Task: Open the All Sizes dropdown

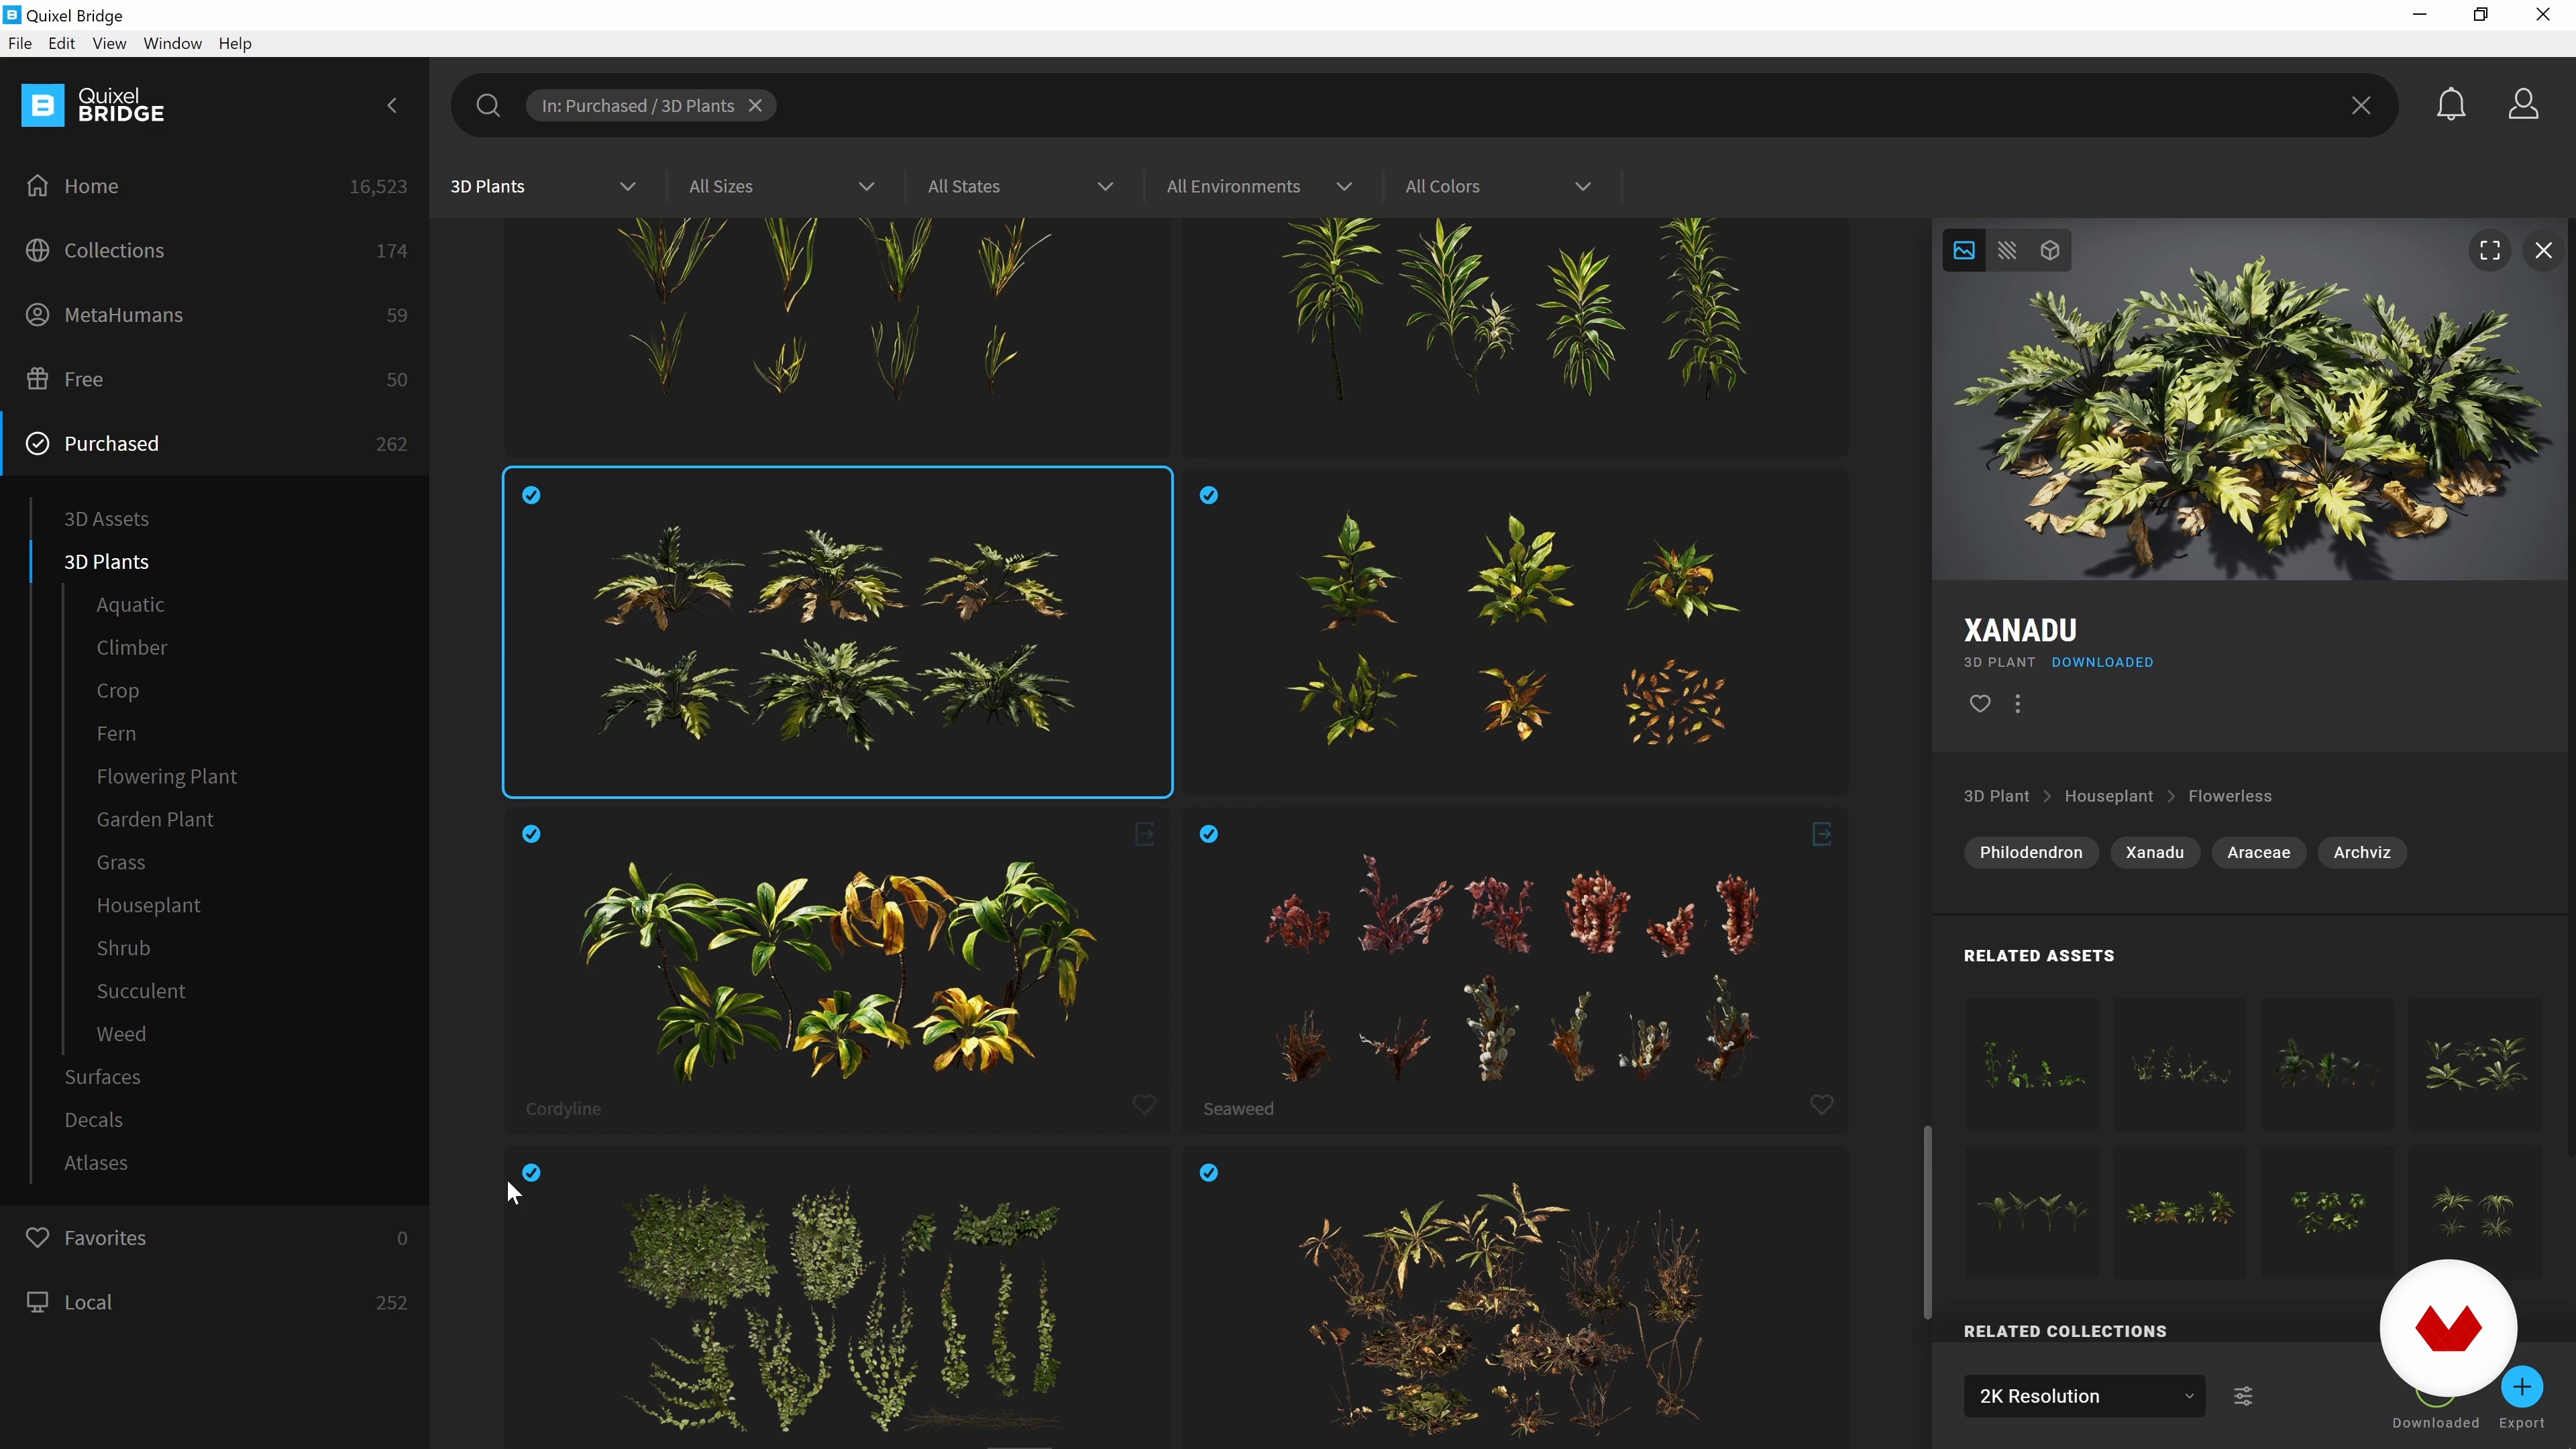Action: coord(782,187)
